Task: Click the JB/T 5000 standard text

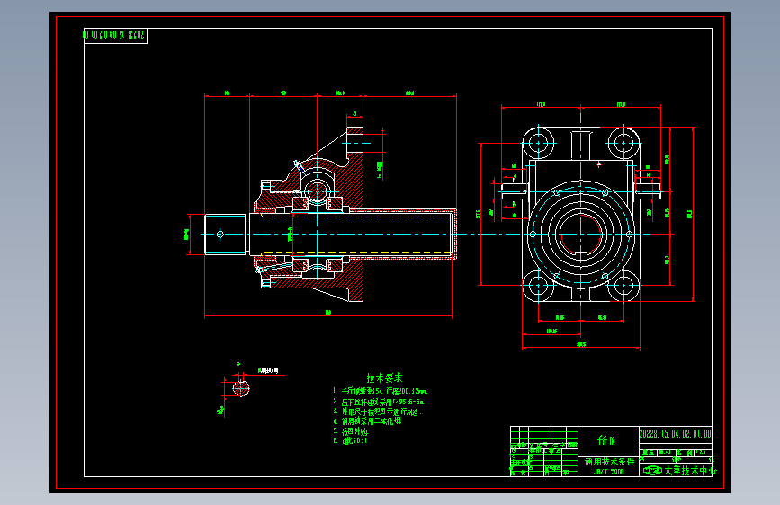Action: [x=608, y=472]
